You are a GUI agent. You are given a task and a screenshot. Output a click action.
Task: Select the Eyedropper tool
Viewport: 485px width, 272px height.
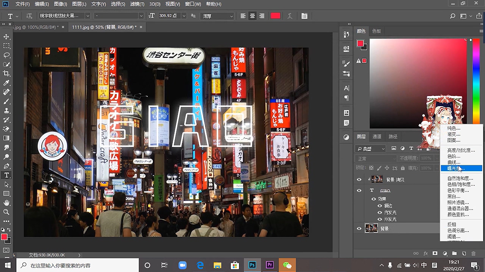6,83
